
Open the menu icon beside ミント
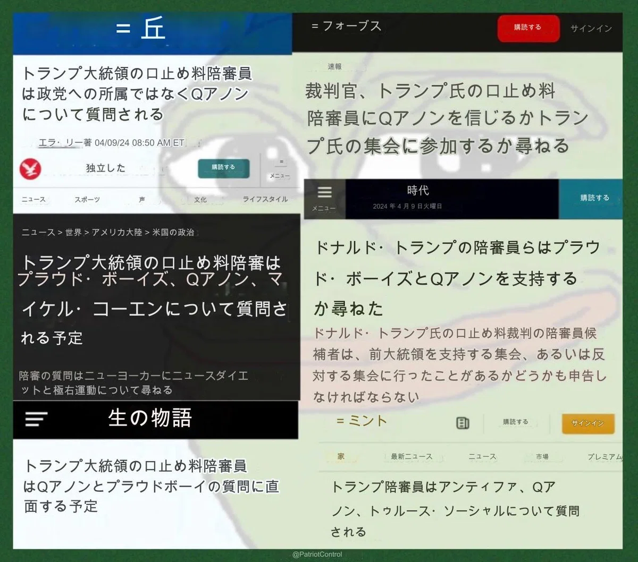[x=340, y=421]
